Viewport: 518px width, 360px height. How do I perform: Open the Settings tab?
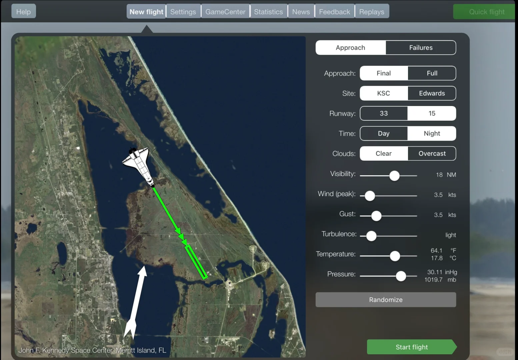(183, 12)
